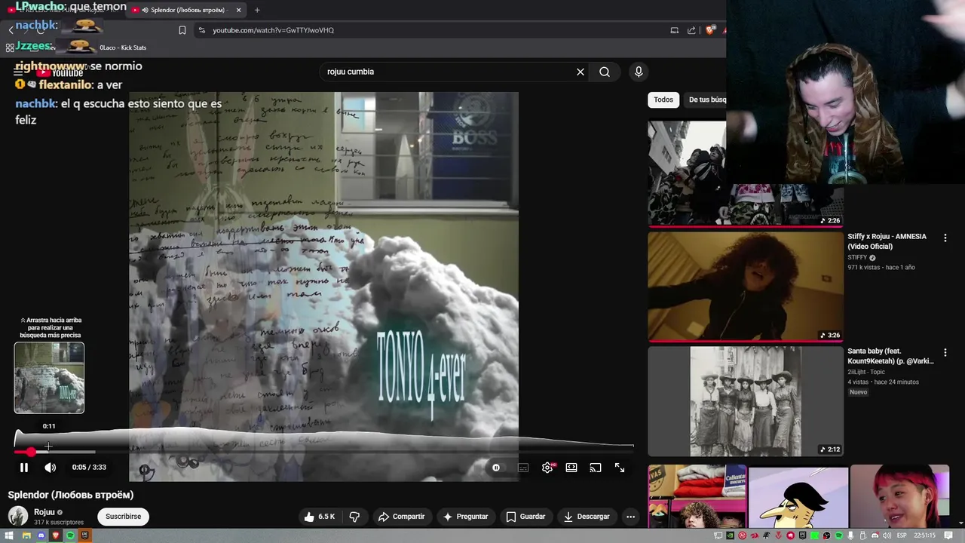Run the search with magnifier icon
965x543 pixels.
(605, 72)
